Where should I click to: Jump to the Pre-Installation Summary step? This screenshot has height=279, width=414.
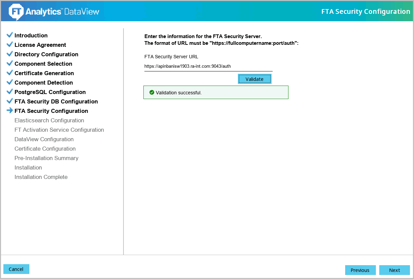pyautogui.click(x=46, y=158)
